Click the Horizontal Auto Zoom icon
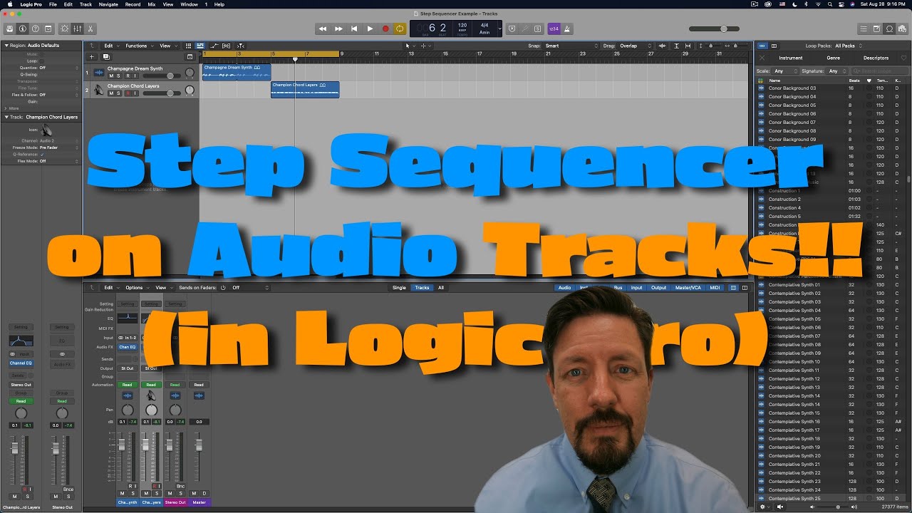Viewport: 912px width, 513px height. [688, 46]
